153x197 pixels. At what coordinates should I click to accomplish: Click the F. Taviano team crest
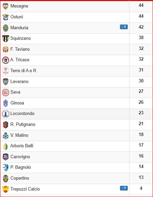tap(5, 49)
